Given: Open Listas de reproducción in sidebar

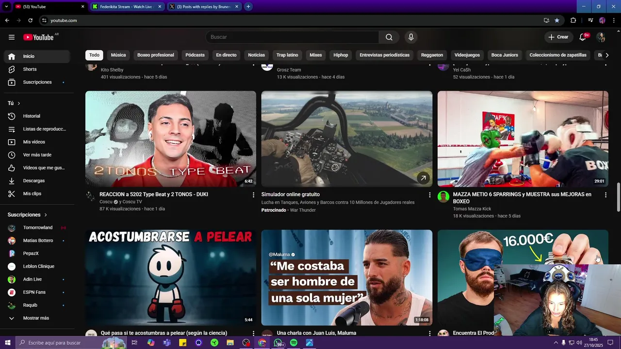Looking at the screenshot, I should (x=37, y=129).
